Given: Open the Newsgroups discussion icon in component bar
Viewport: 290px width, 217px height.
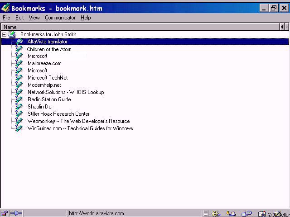Looking at the screenshot, I should pyautogui.click(x=246, y=214).
